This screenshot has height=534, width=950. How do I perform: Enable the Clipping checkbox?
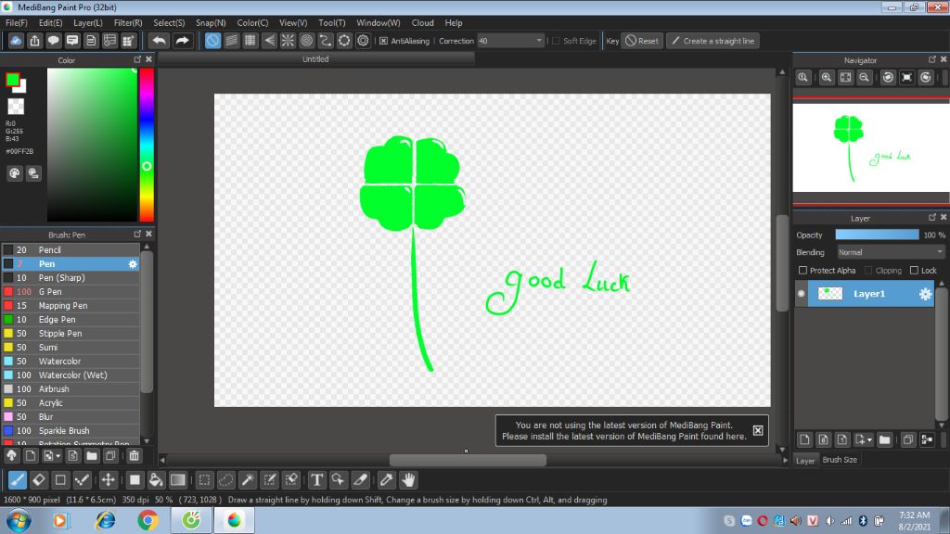868,270
